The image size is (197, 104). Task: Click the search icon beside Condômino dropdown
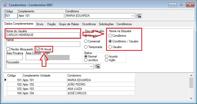click(139, 16)
